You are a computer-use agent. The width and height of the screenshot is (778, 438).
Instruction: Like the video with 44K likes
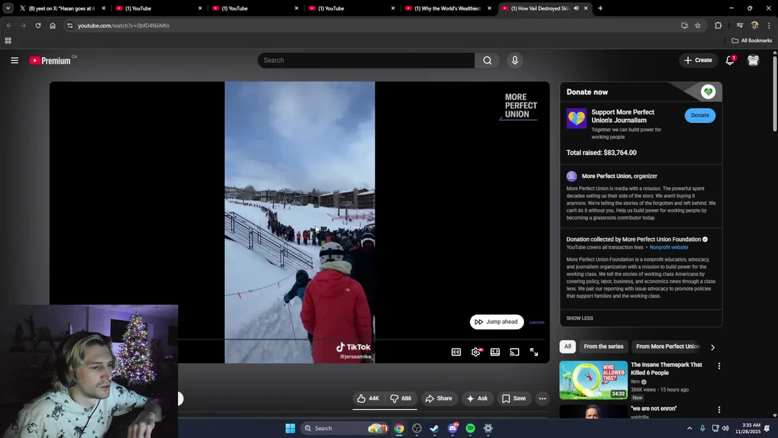pyautogui.click(x=368, y=398)
